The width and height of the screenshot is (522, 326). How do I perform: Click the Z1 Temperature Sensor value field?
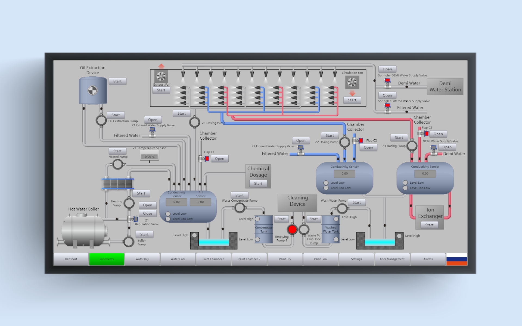[149, 156]
